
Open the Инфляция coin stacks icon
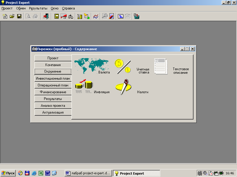click(84, 86)
